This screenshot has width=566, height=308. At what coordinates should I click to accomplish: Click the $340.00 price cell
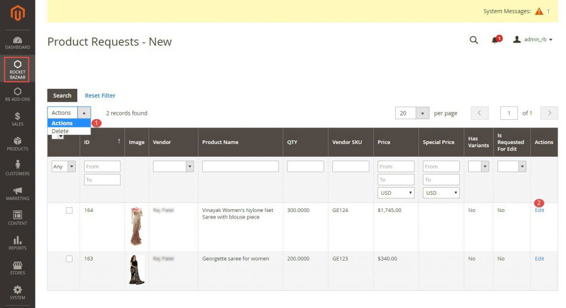tap(387, 258)
